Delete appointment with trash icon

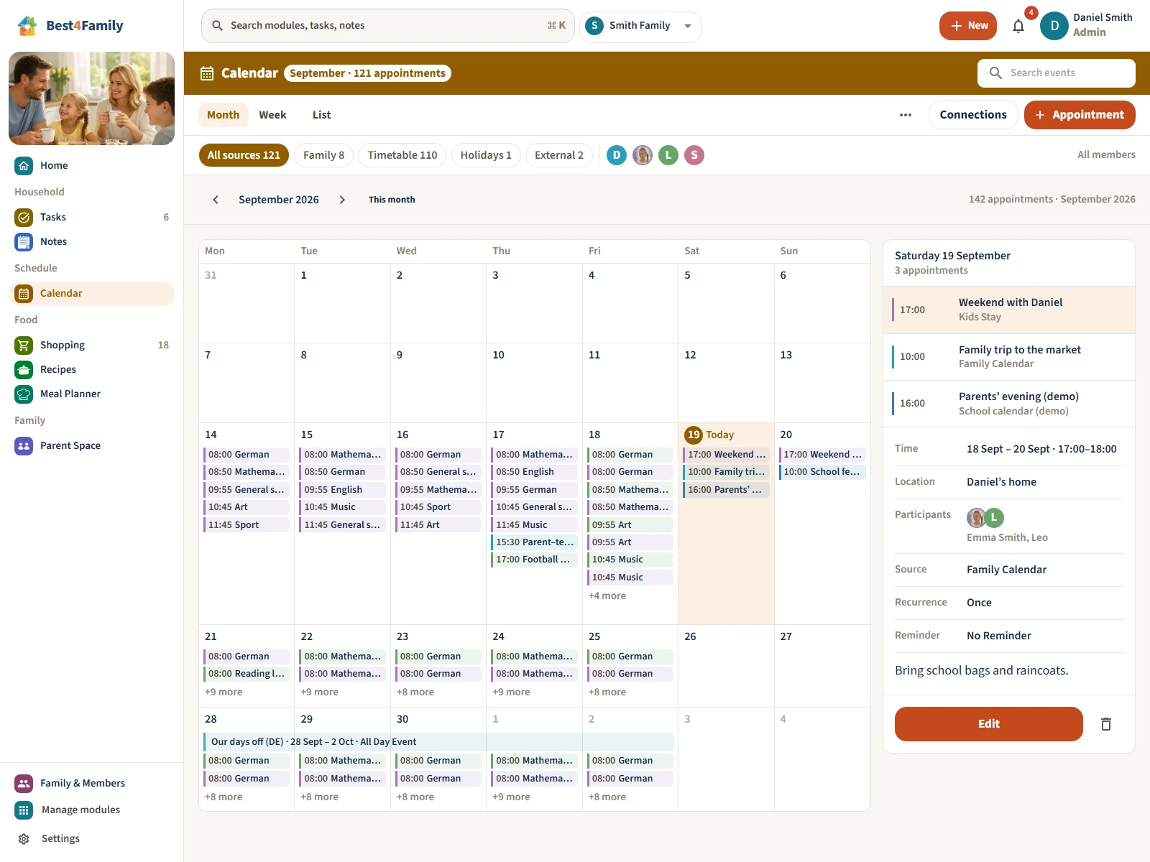[x=1106, y=724]
